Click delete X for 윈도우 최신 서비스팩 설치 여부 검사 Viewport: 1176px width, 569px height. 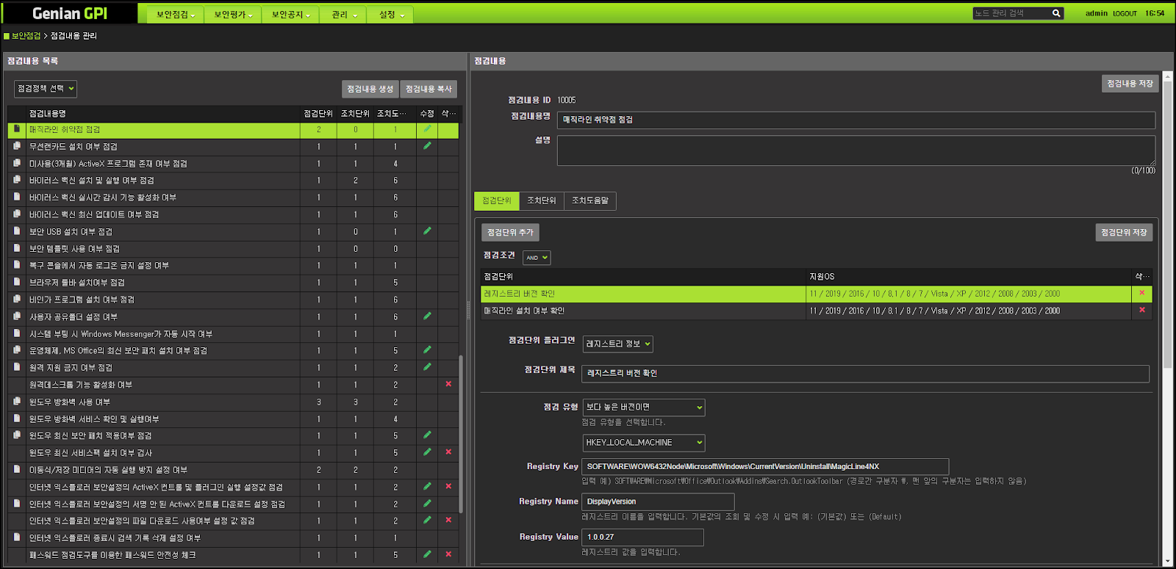click(448, 452)
